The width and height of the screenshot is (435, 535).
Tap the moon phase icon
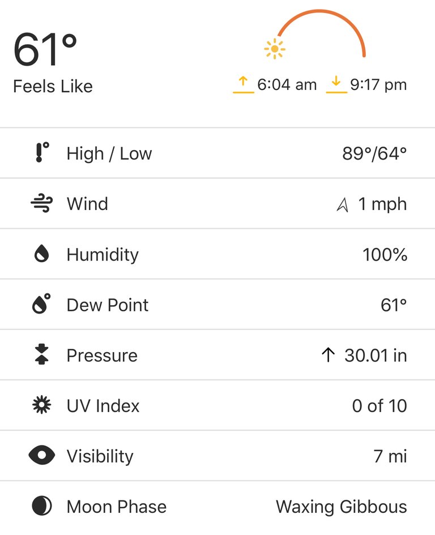(x=42, y=506)
